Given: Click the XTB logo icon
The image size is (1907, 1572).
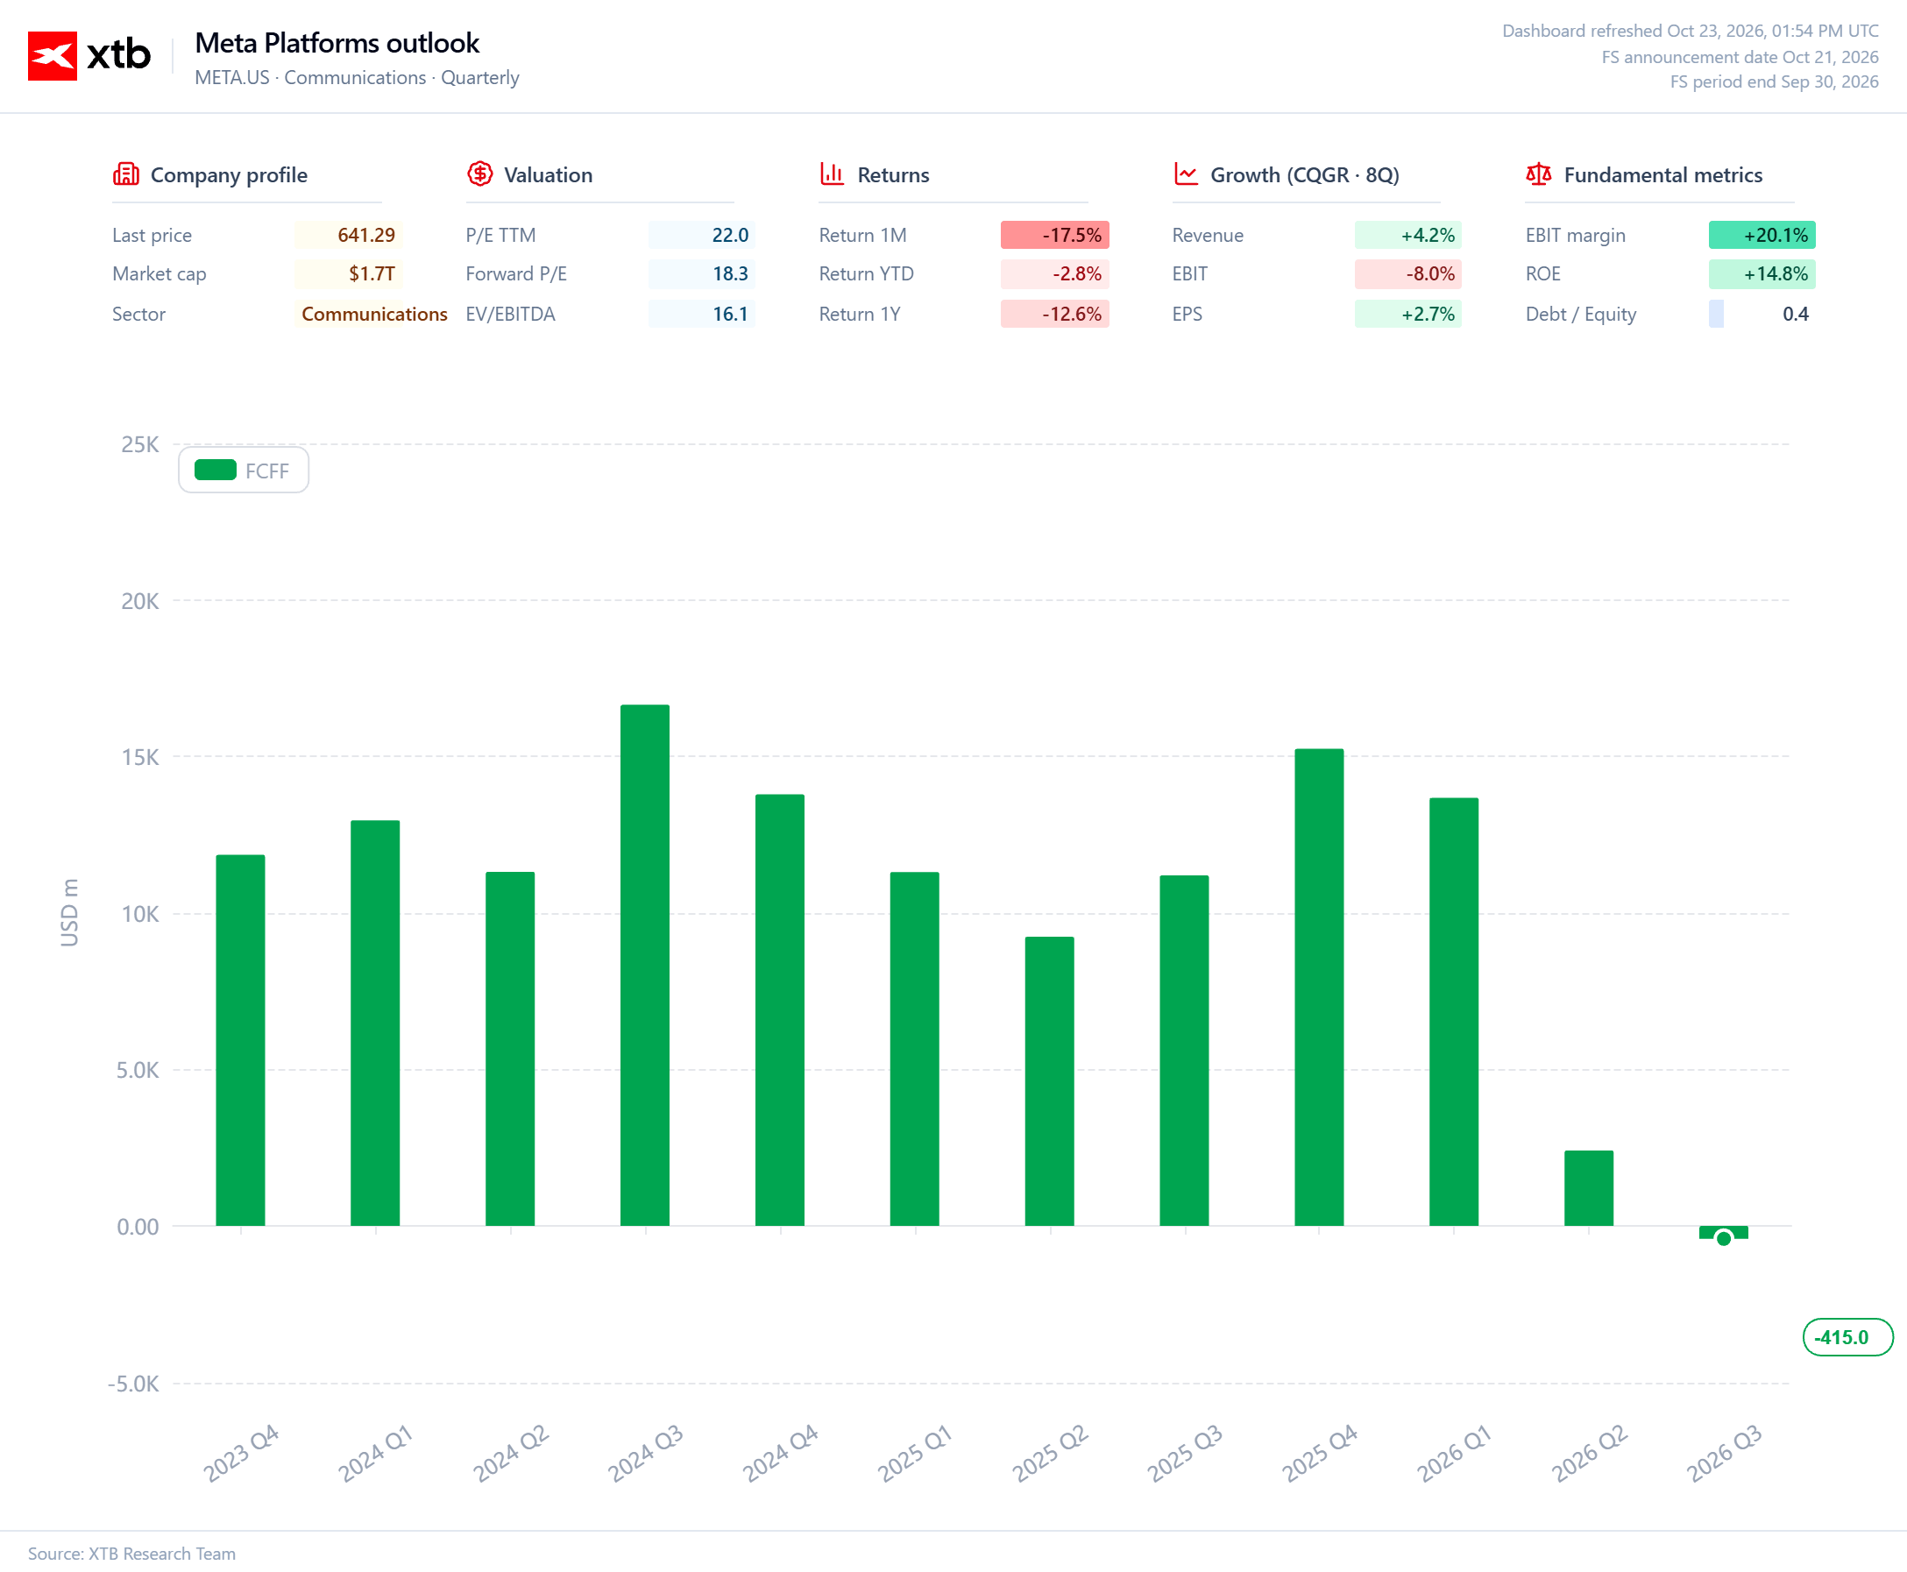Looking at the screenshot, I should click(53, 56).
